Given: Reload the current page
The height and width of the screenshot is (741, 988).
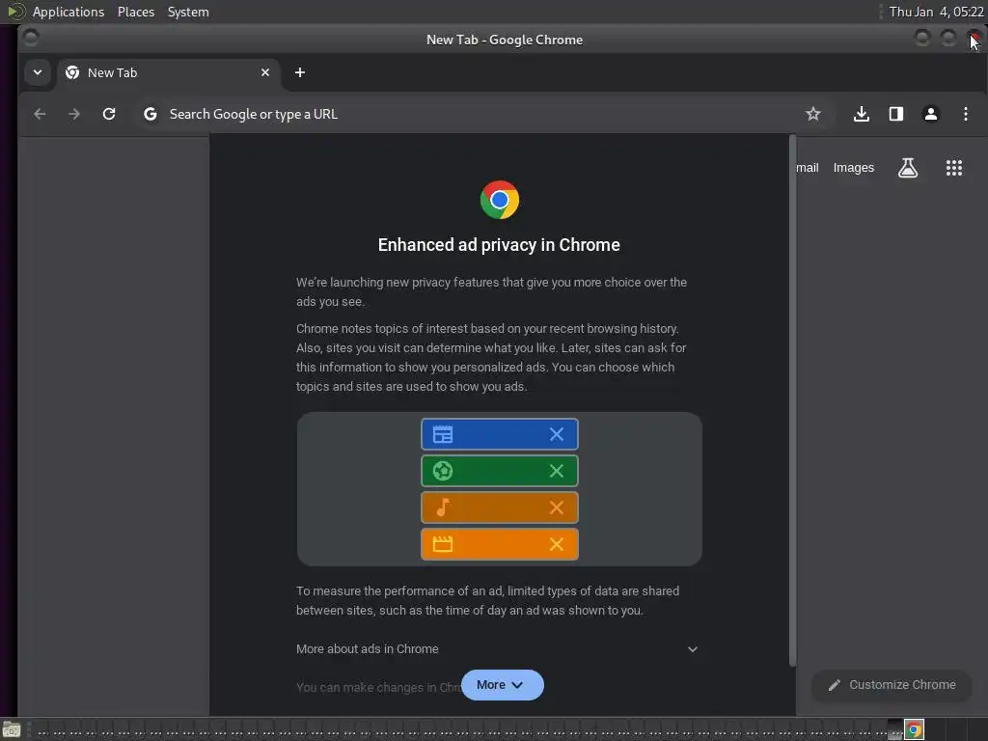Looking at the screenshot, I should point(109,114).
